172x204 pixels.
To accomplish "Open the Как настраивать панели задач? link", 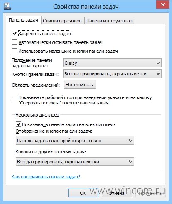I will (46, 177).
